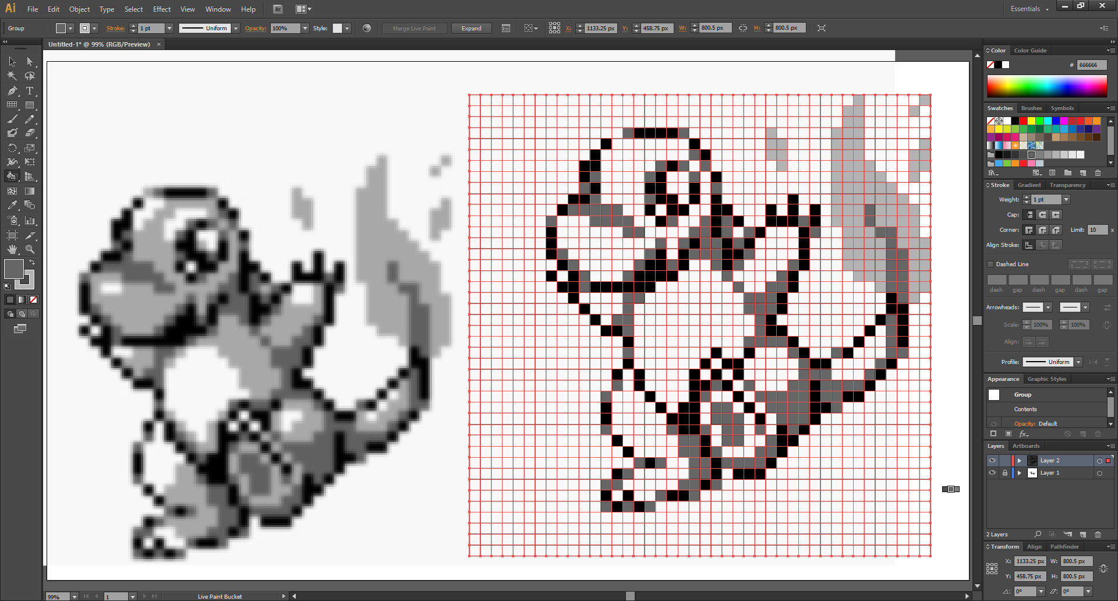This screenshot has width=1118, height=601.
Task: Choose the Rectangle tool
Action: 30,105
